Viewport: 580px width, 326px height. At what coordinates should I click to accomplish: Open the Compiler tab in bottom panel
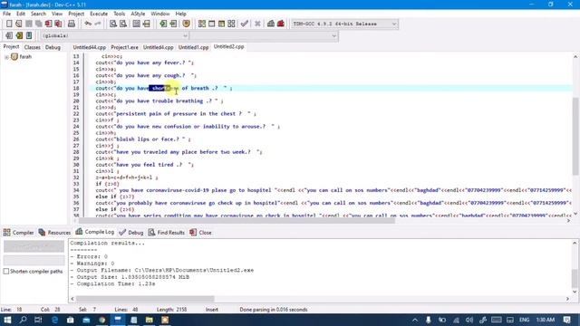[x=18, y=233]
